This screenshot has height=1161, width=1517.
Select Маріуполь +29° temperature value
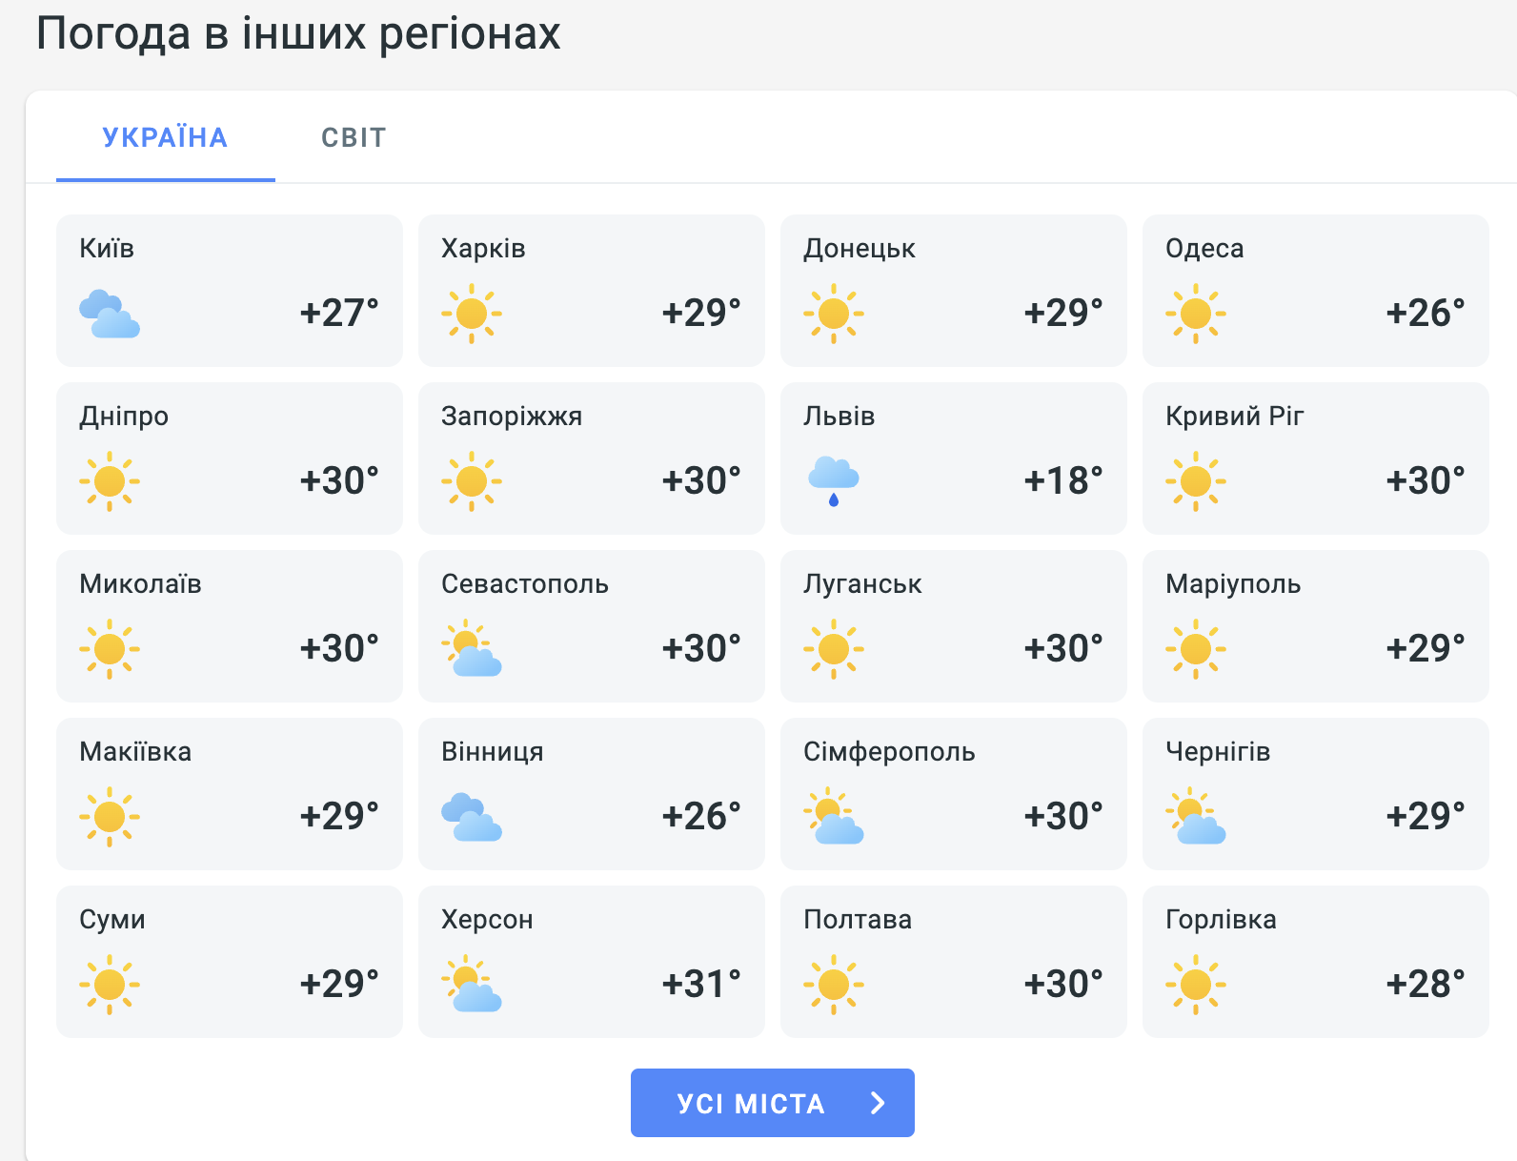[x=1426, y=648]
